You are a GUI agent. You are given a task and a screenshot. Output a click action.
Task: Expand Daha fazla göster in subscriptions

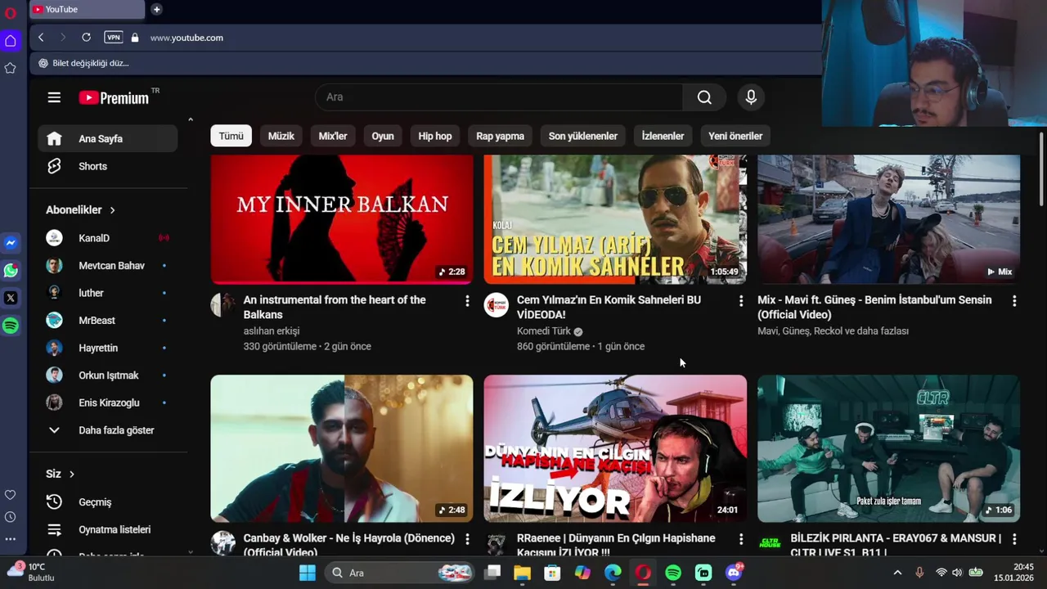pos(108,430)
